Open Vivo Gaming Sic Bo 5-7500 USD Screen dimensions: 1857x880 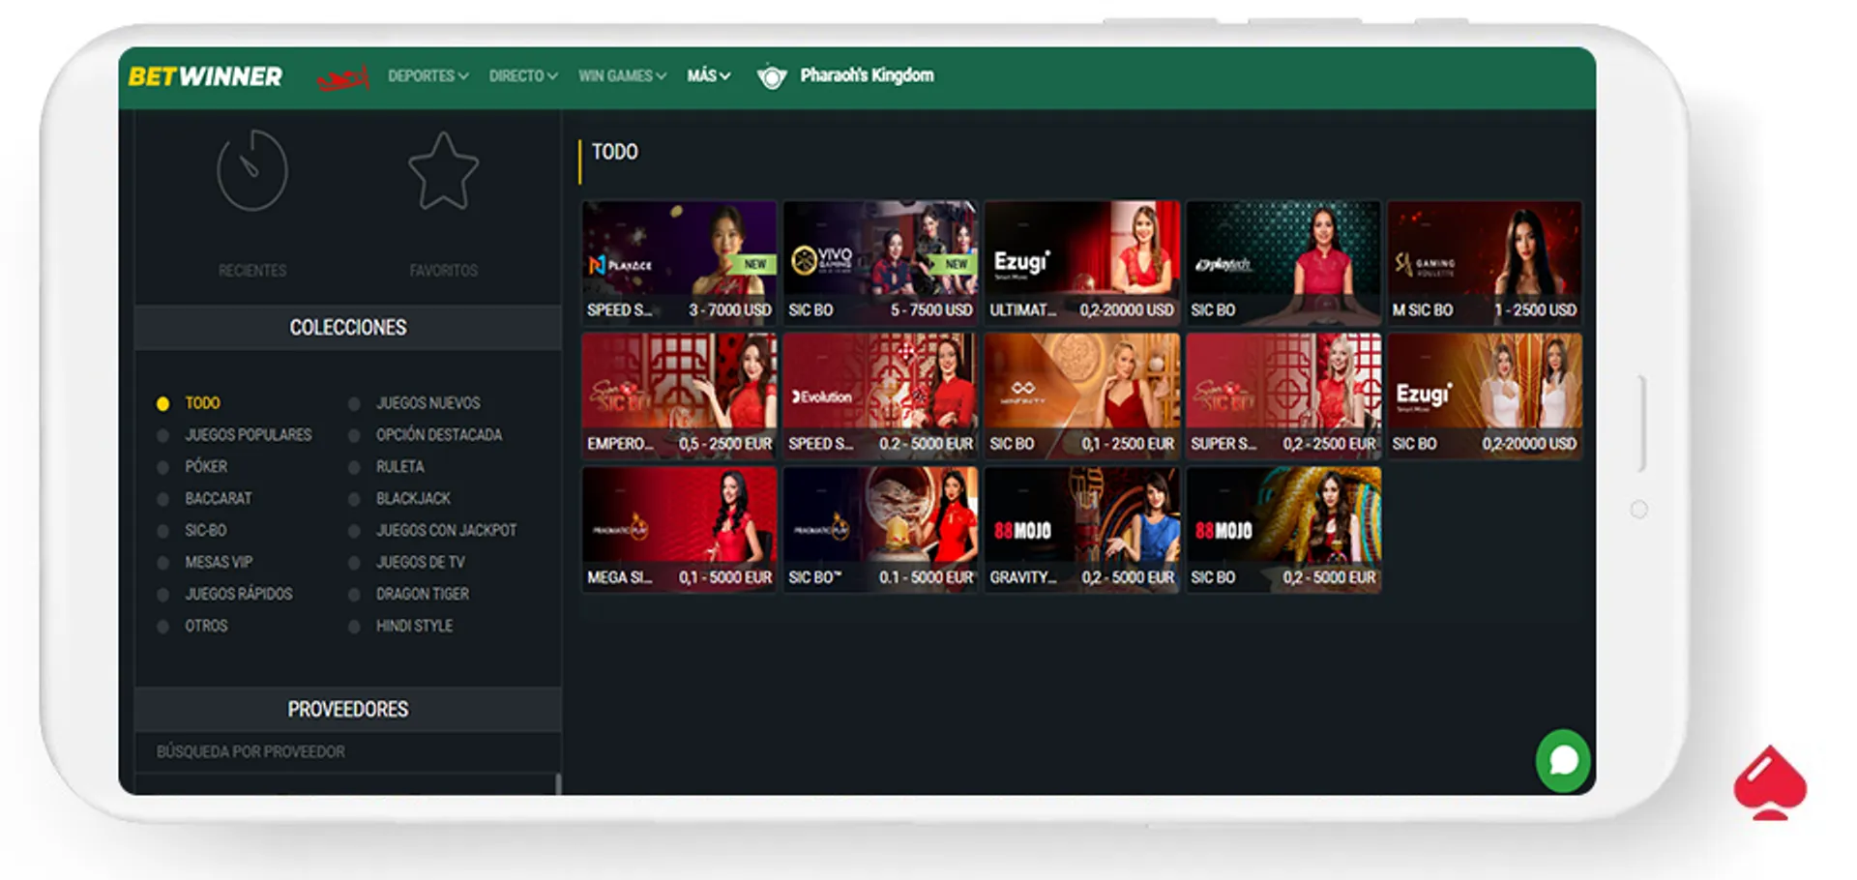880,262
